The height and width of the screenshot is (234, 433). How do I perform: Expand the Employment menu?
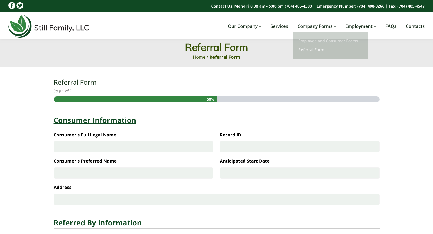coord(361,26)
